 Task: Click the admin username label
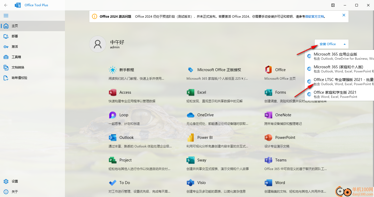[x=115, y=47]
